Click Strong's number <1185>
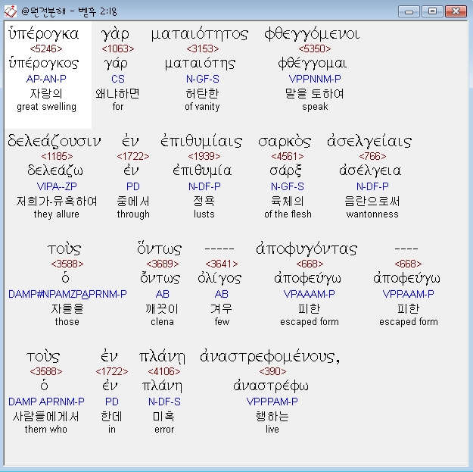The height and width of the screenshot is (472, 473). (x=57, y=156)
